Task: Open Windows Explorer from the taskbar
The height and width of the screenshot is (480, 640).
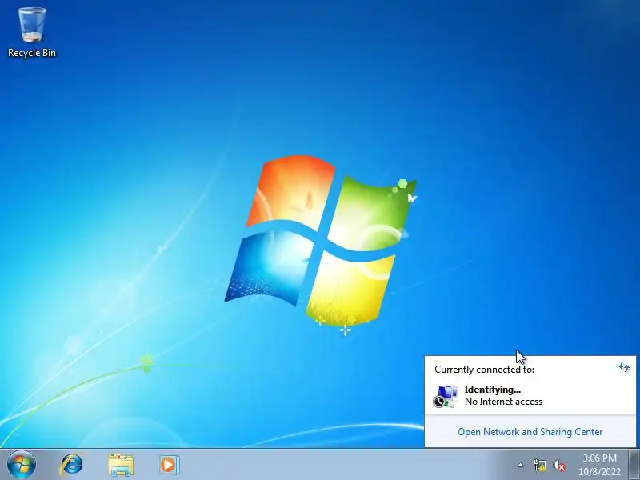Action: [121, 465]
